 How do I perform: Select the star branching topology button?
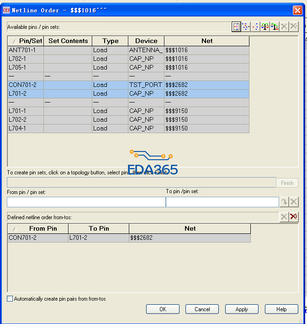pos(255,27)
